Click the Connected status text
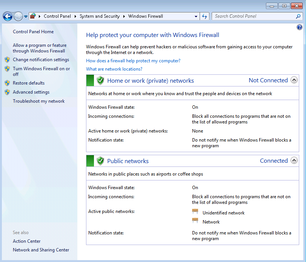 pos(274,161)
